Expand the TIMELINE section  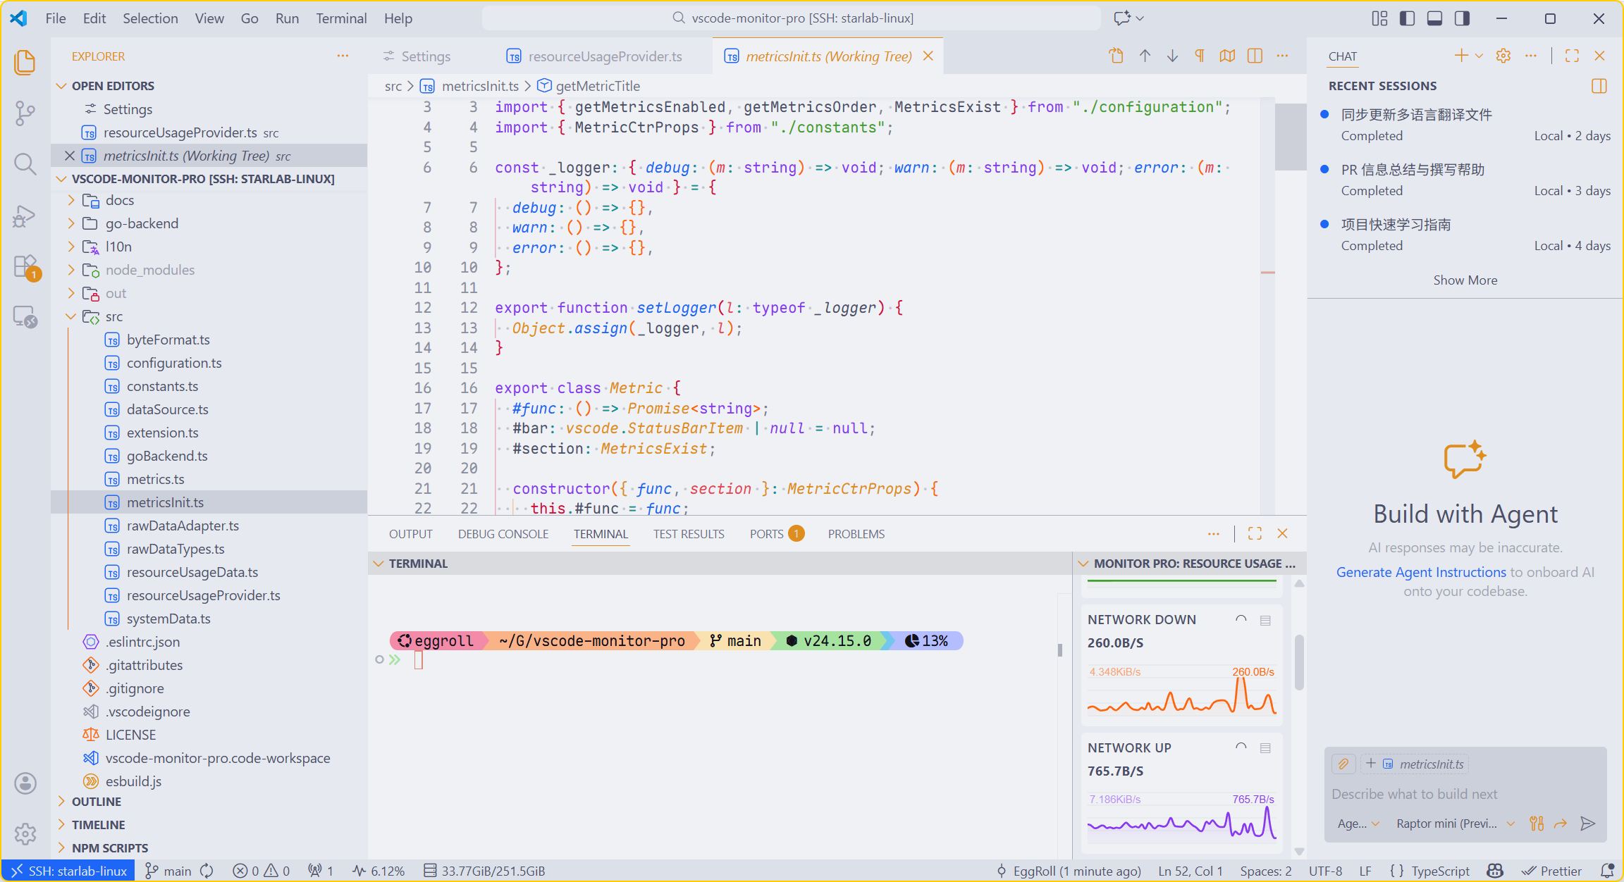(61, 825)
